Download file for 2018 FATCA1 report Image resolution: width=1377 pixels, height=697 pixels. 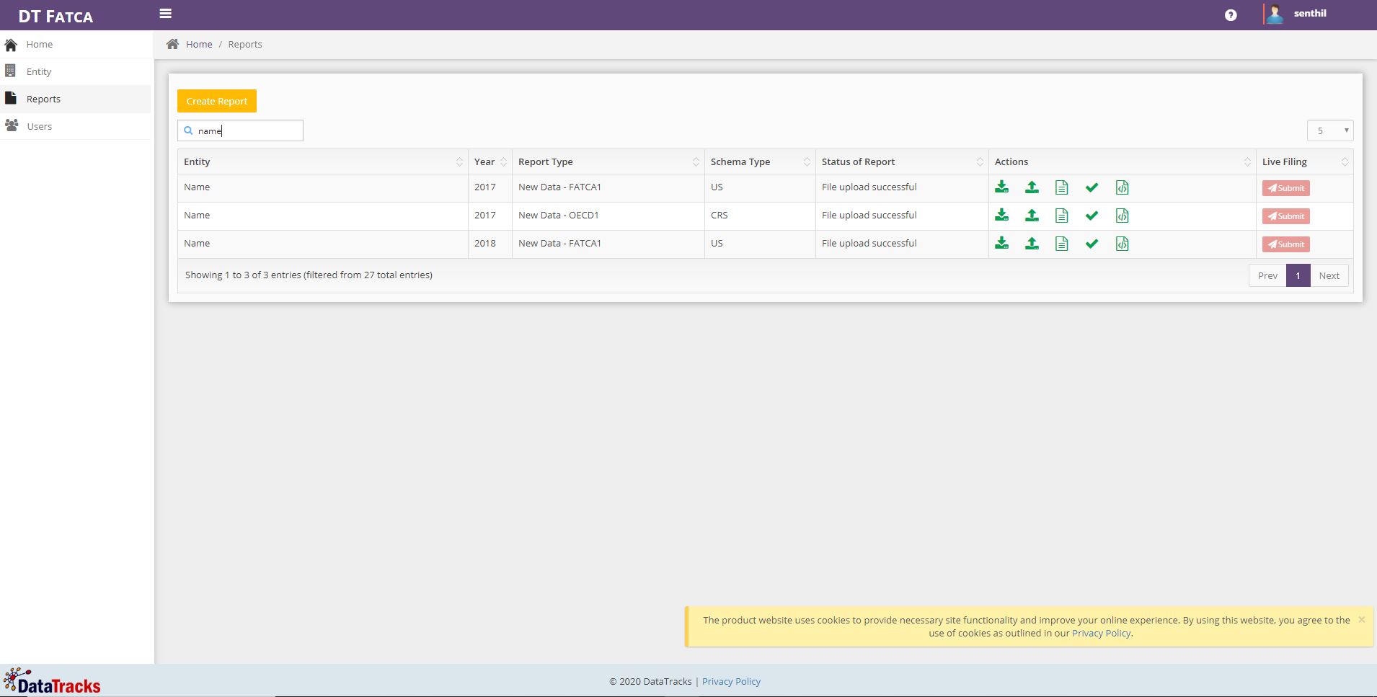pos(1001,244)
